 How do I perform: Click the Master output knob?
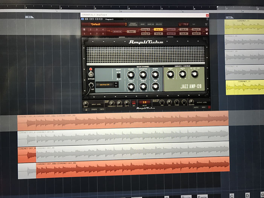point(191,101)
